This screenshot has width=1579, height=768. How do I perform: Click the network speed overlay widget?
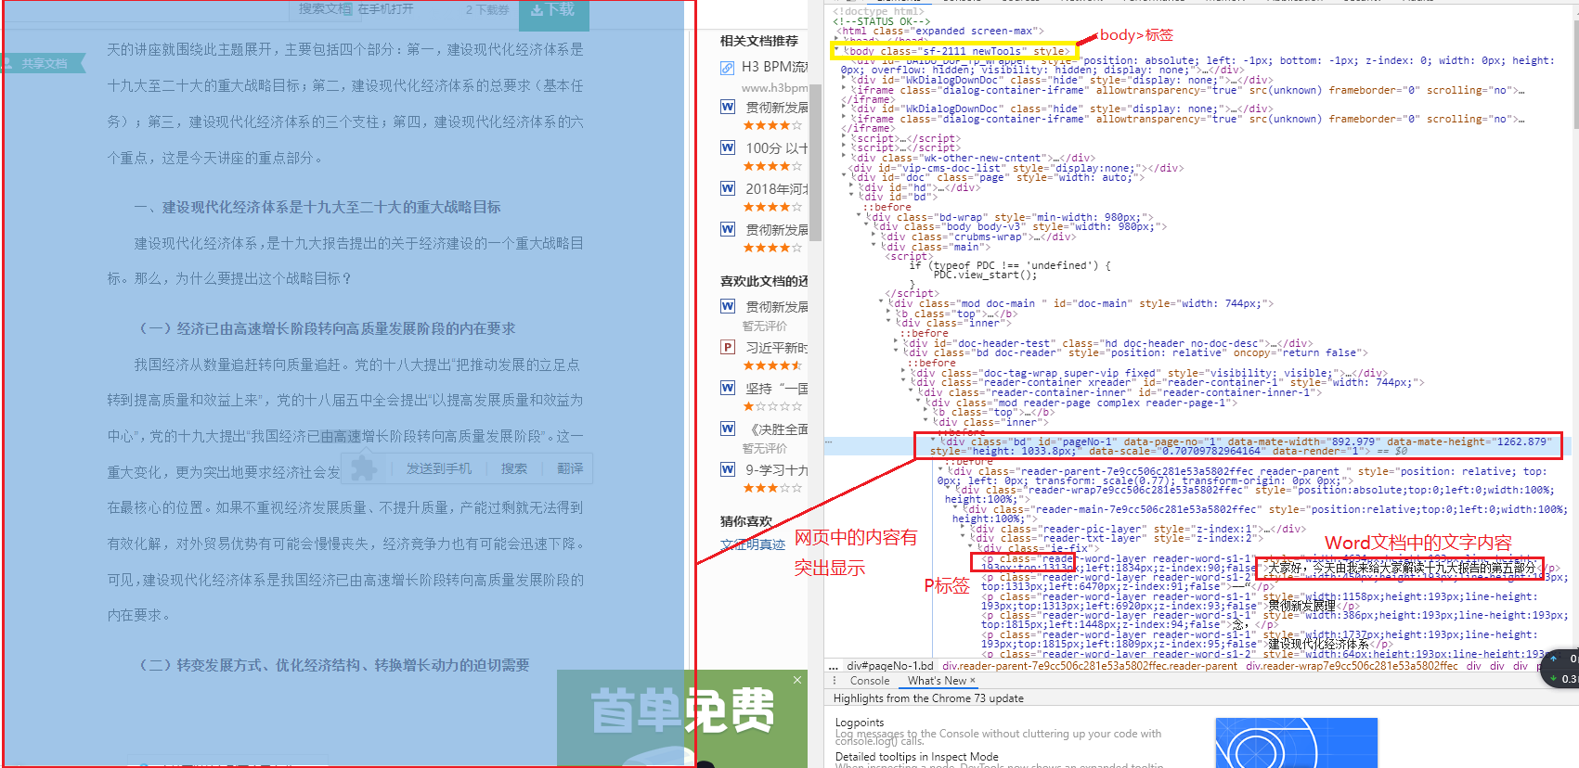coord(1560,669)
